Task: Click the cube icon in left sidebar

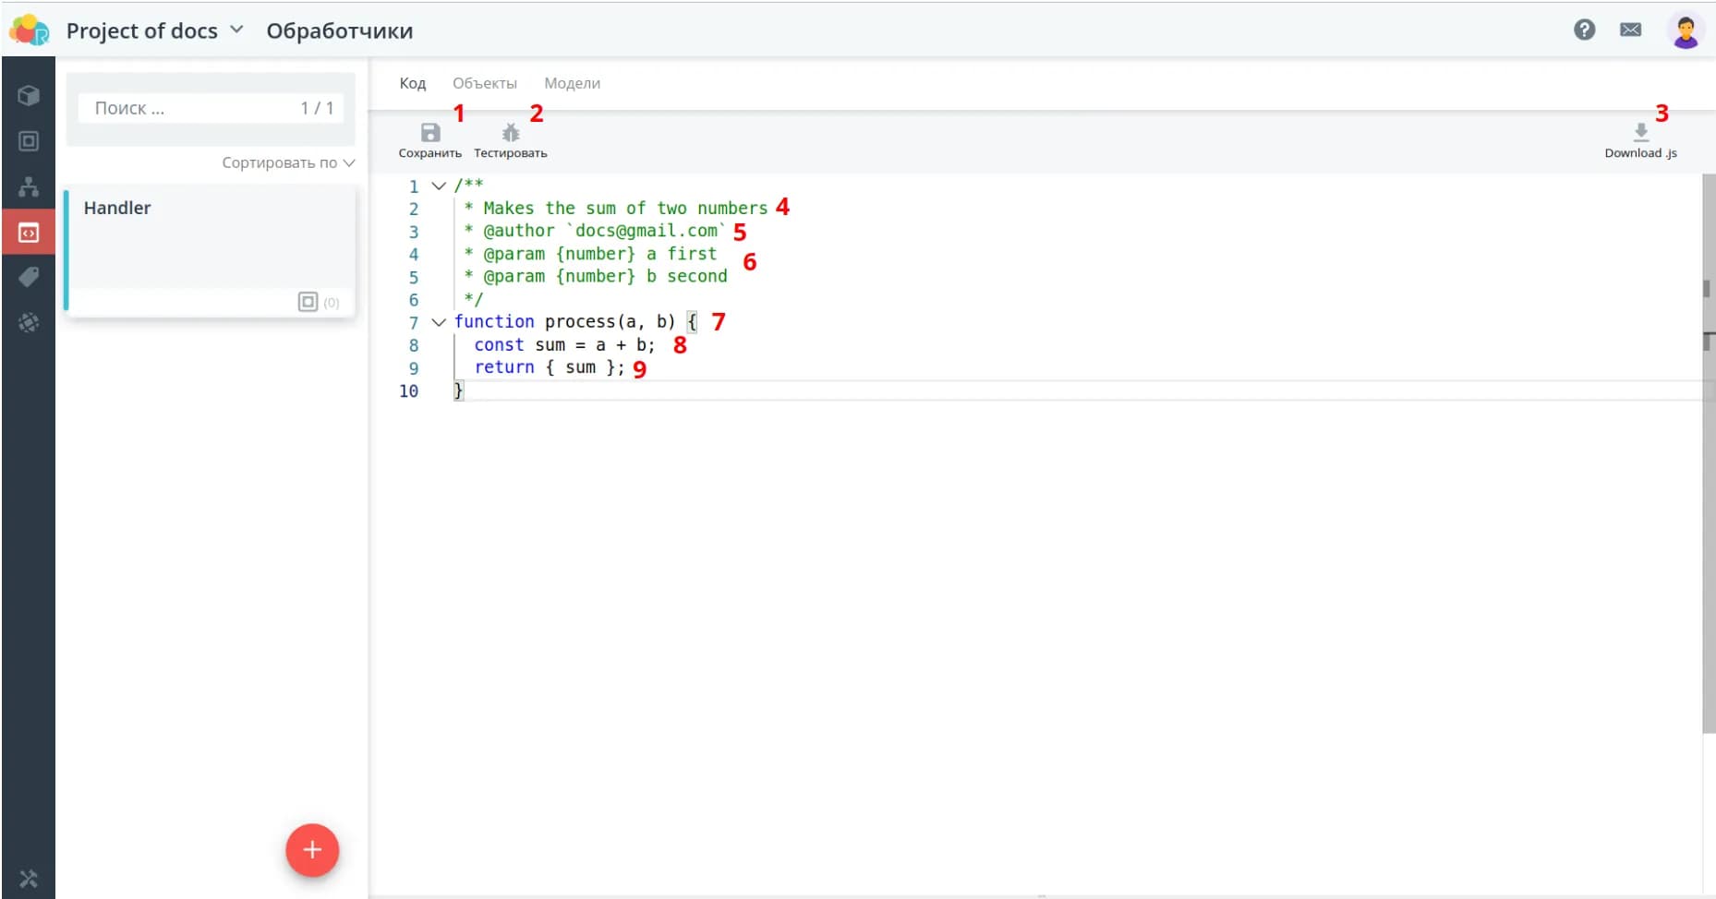Action: pyautogui.click(x=29, y=96)
